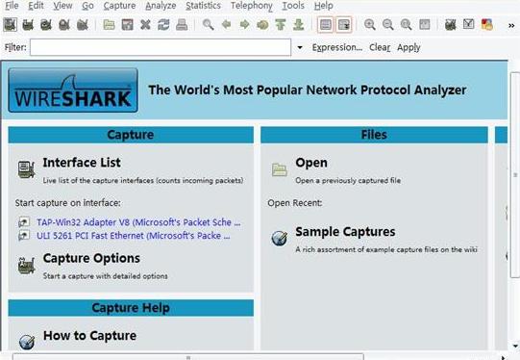Open the Go menu

87,6
